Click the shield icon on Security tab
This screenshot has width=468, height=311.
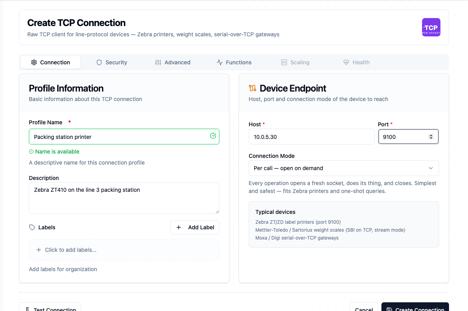99,62
